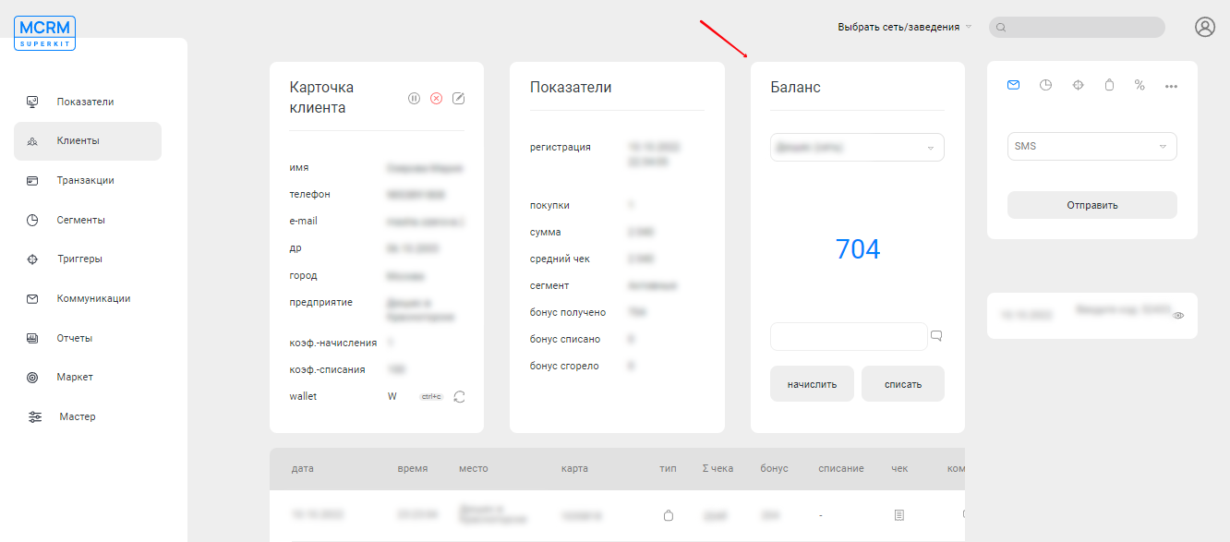Click purchase bag icon in тип column
This screenshot has width=1230, height=542.
tap(669, 515)
